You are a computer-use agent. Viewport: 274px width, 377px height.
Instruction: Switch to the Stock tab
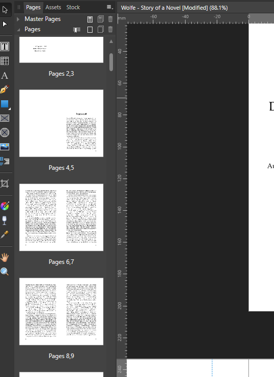coord(73,8)
